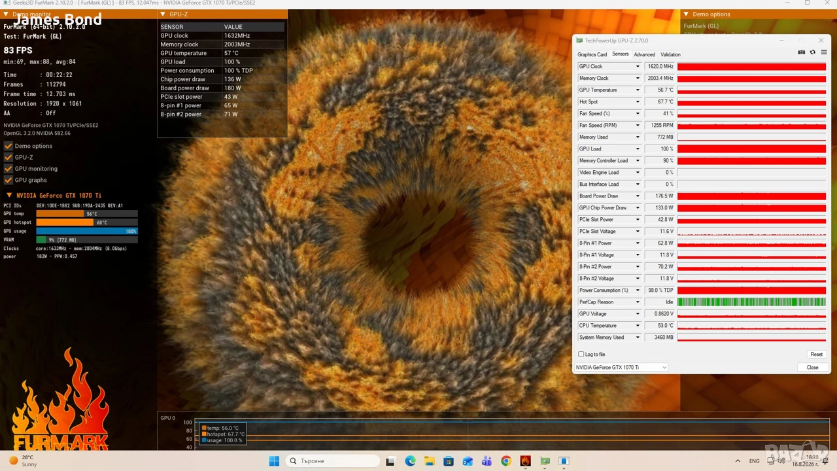Launch Microsoft Edge from the taskbar
The image size is (837, 471).
pos(409,461)
